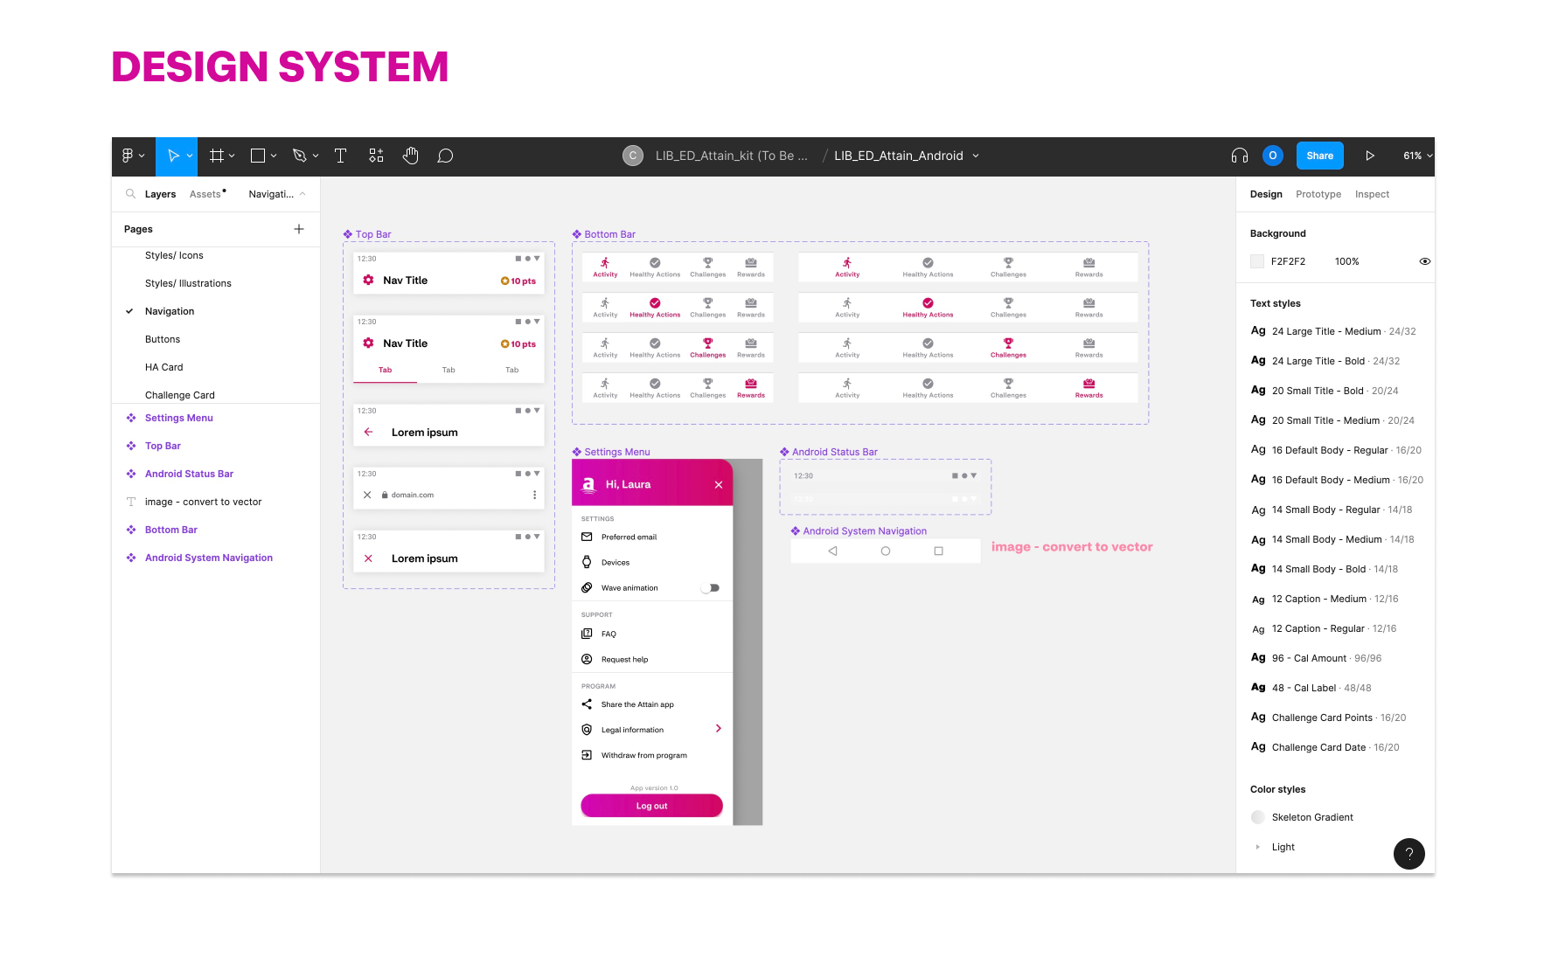Click the Android recents square icon
The height and width of the screenshot is (957, 1565).
[939, 551]
